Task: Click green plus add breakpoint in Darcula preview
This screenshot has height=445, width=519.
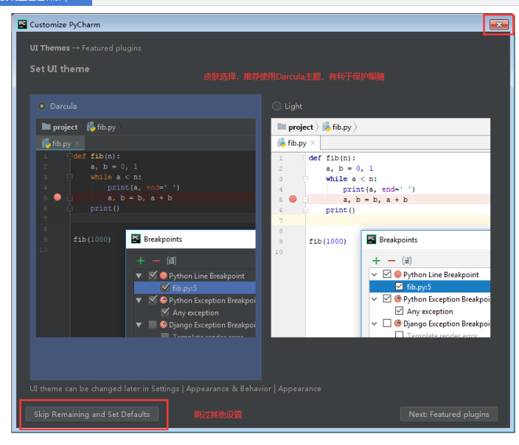Action: pyautogui.click(x=141, y=261)
